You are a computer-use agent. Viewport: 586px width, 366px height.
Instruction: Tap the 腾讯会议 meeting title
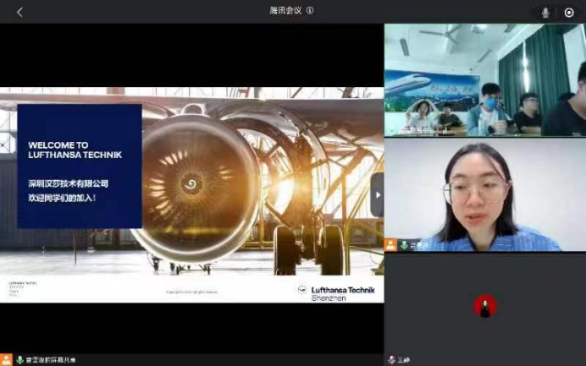coord(286,10)
